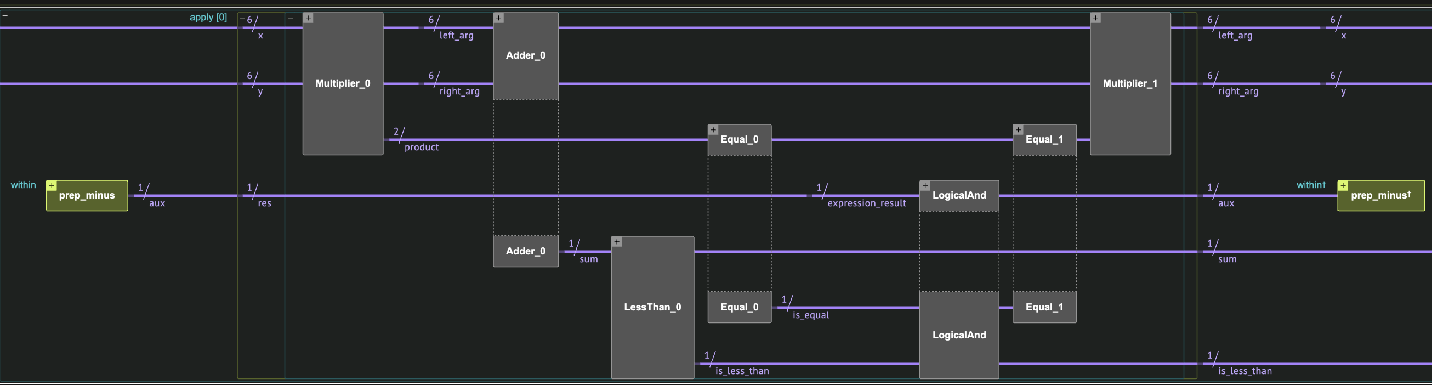
Task: Click the 'left_arg' label after Multiplier_1
Action: coord(1235,36)
